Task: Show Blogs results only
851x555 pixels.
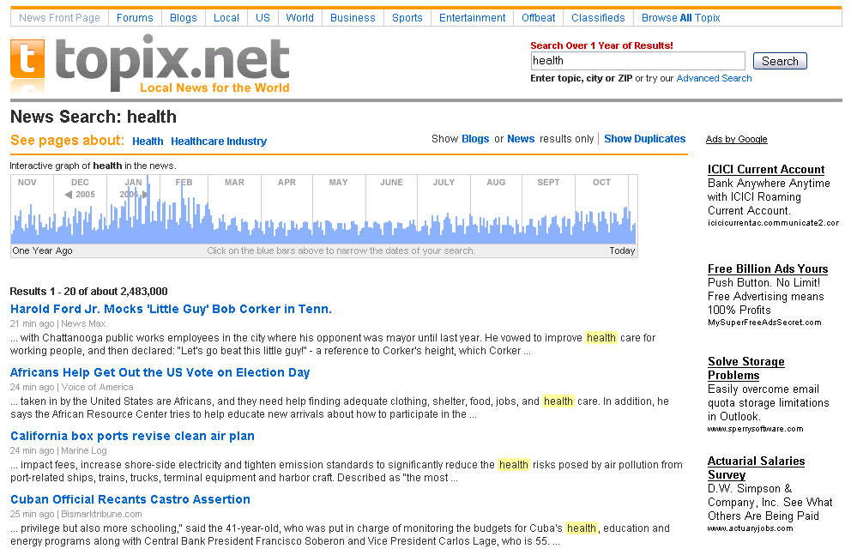Action: [475, 139]
